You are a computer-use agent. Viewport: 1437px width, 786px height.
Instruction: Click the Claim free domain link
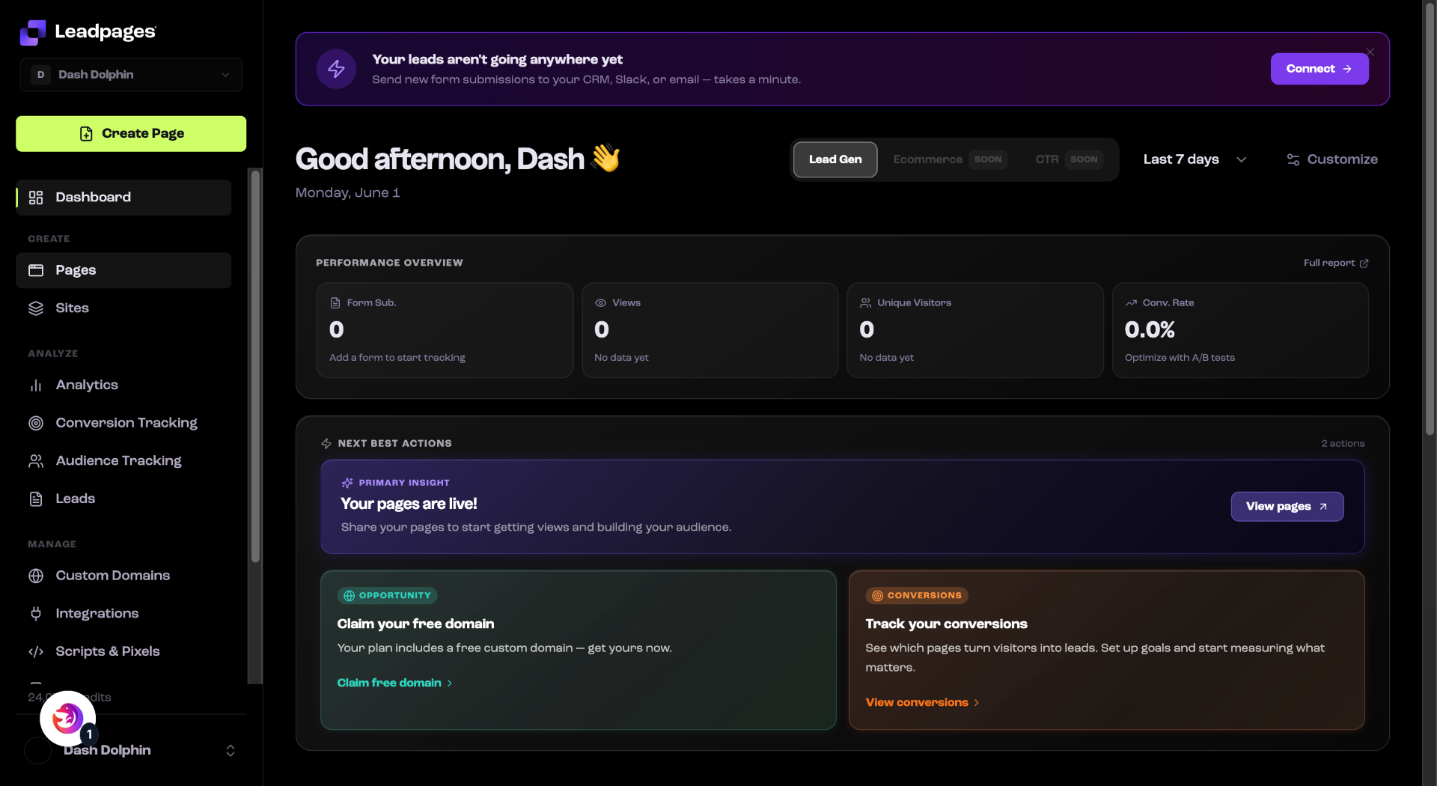coord(394,683)
